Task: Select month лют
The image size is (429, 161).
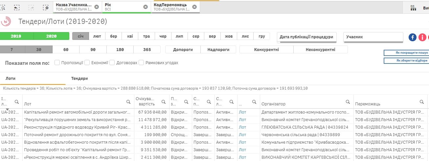Action: pos(97,36)
